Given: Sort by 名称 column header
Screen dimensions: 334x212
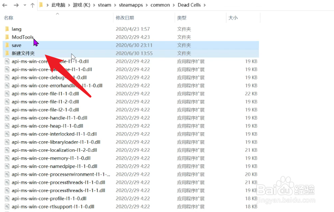Looking at the screenshot, I should coord(9,18).
